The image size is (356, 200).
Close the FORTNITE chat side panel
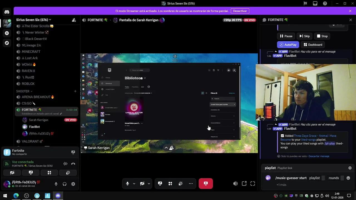(350, 20)
